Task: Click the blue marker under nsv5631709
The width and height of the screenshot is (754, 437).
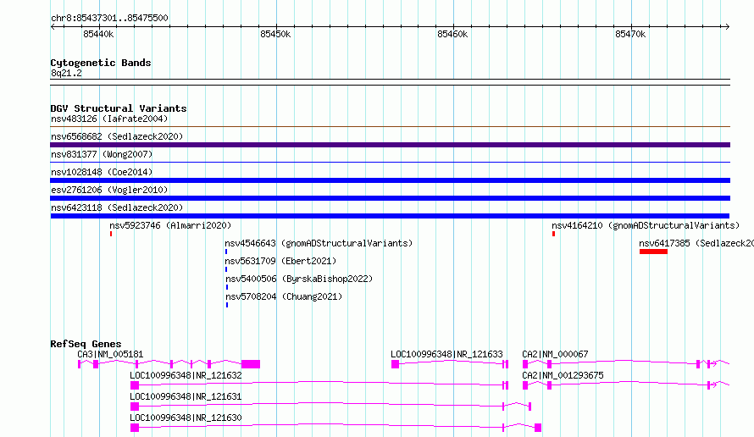Action: (x=226, y=269)
